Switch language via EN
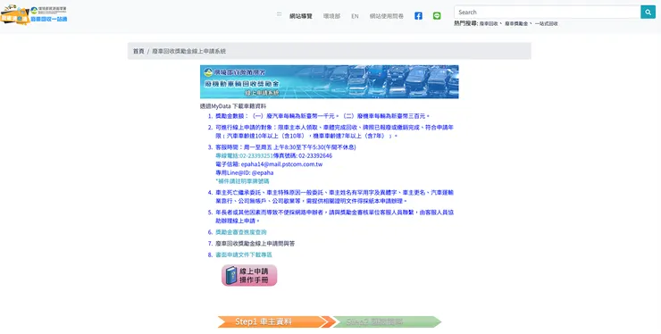This screenshot has width=661, height=334. pyautogui.click(x=355, y=16)
